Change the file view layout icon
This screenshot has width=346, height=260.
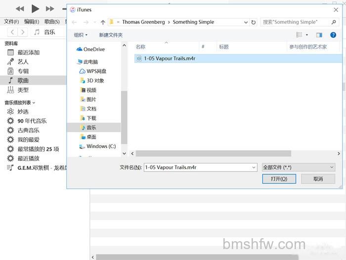click(299, 35)
